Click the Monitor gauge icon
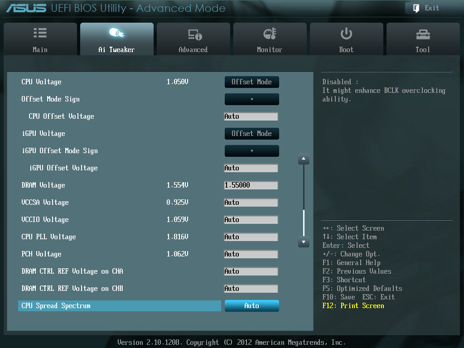Viewport: 464px width, 348px height. (270, 34)
